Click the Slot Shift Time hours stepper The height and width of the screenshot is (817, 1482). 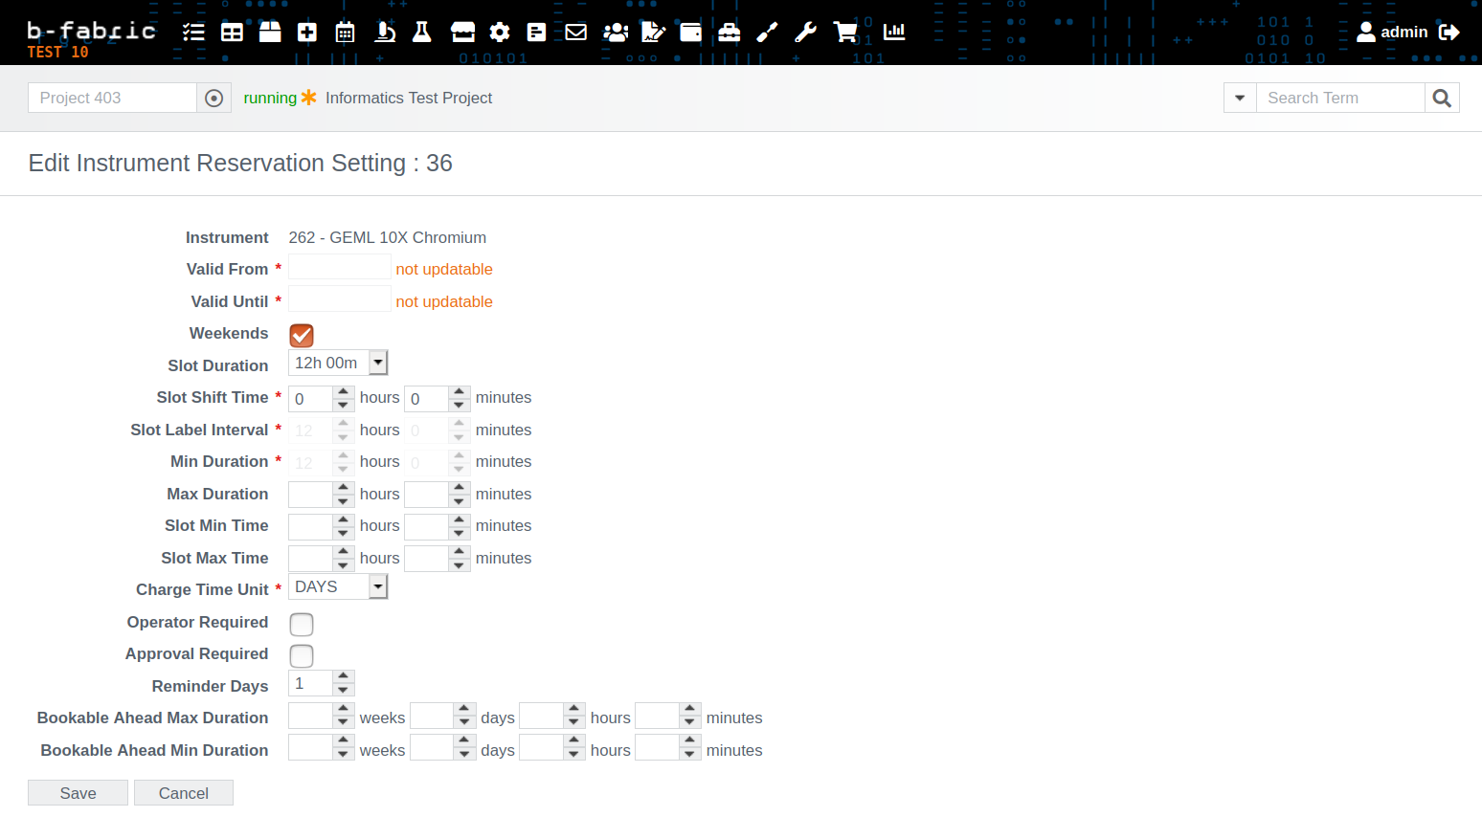pyautogui.click(x=322, y=398)
